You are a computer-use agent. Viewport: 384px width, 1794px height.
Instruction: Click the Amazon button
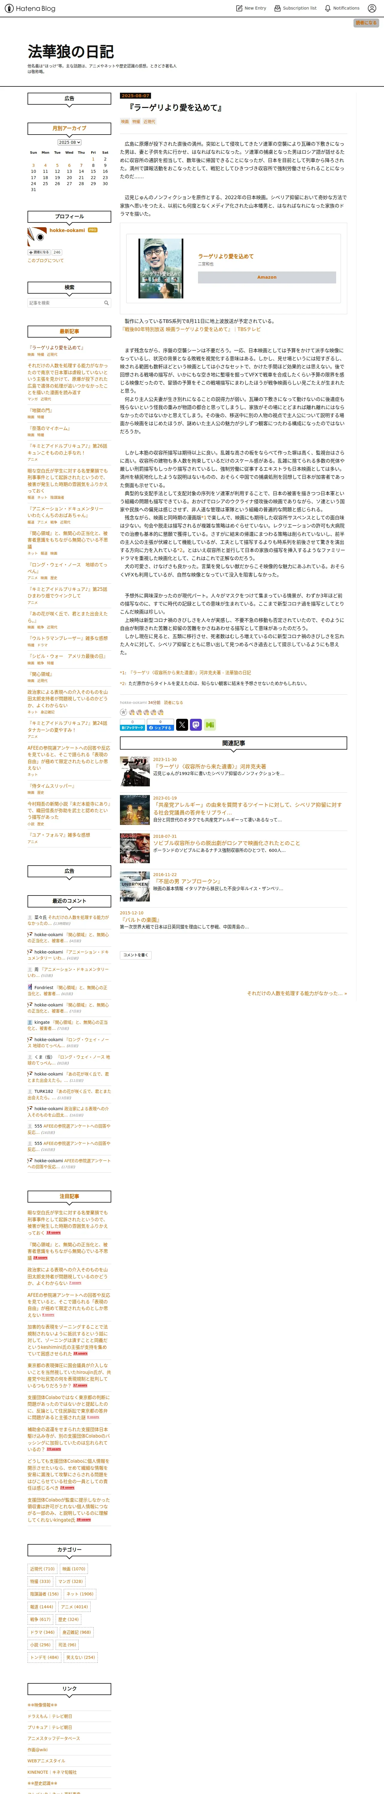point(267,277)
